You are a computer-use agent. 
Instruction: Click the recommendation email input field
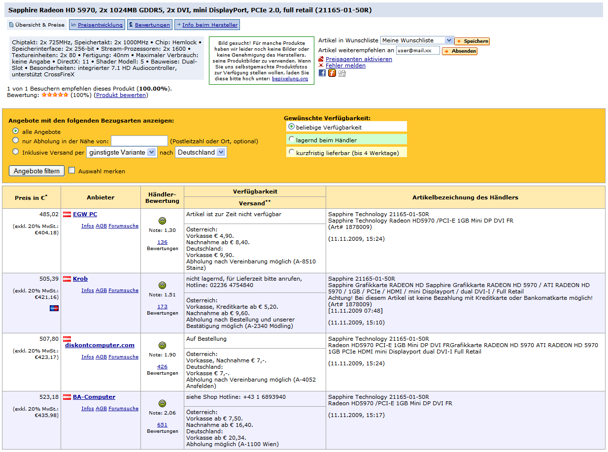pyautogui.click(x=418, y=50)
